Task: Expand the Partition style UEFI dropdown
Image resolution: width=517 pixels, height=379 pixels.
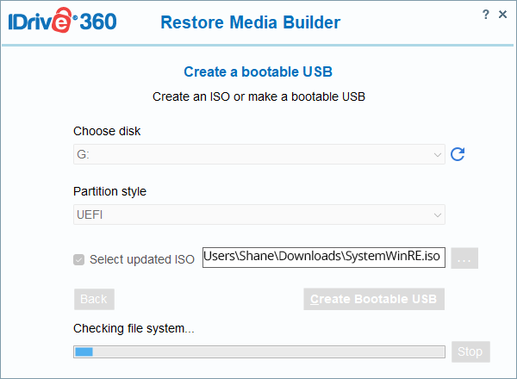Action: (x=259, y=214)
